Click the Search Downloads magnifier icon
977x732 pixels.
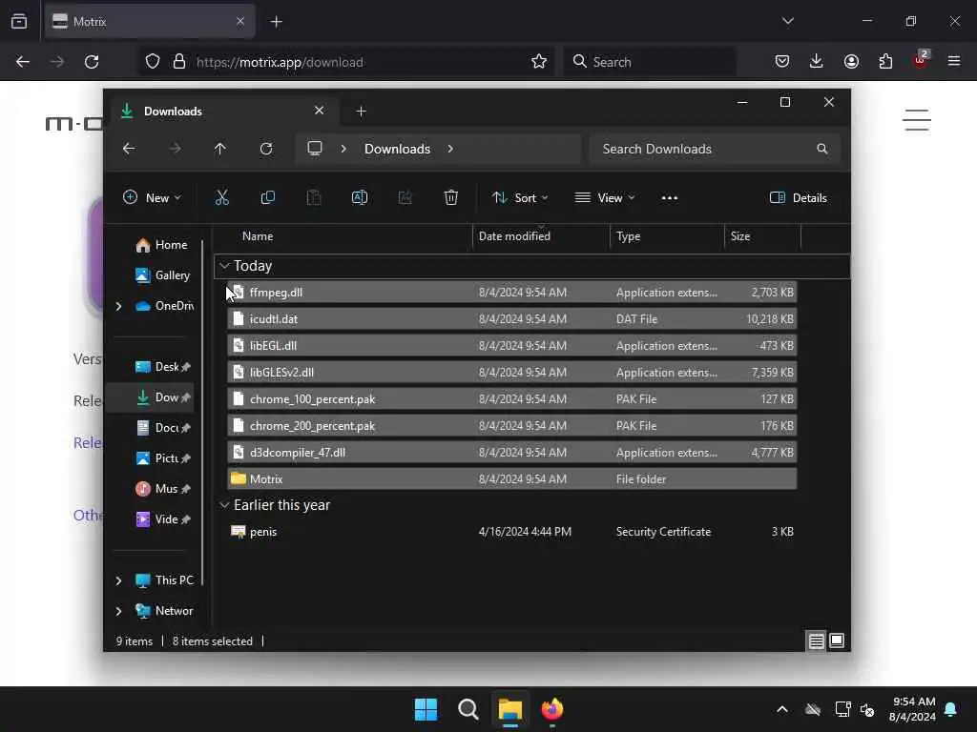[821, 149]
